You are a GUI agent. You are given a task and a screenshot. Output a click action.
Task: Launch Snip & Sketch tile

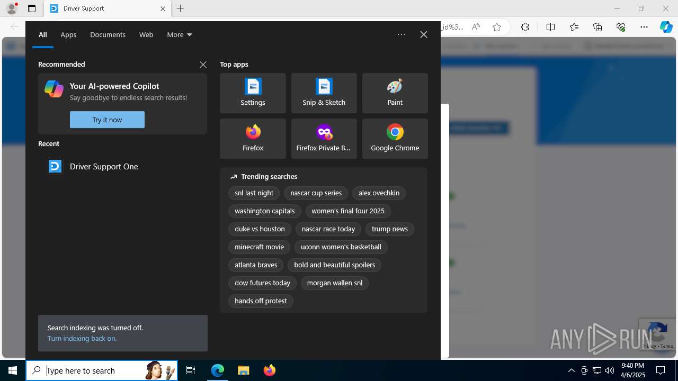[324, 93]
